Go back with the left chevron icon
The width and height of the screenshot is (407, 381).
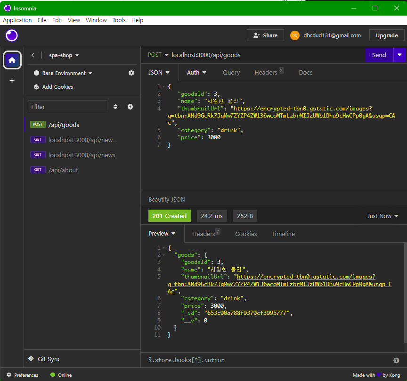(33, 55)
